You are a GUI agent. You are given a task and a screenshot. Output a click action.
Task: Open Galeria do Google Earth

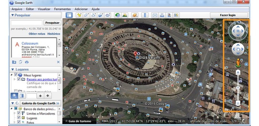(x=41, y=103)
